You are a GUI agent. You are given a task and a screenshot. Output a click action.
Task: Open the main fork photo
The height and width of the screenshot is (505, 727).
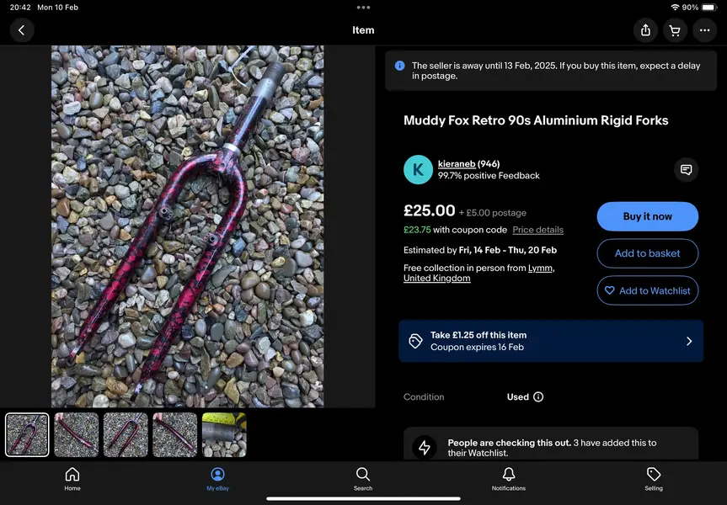187,226
